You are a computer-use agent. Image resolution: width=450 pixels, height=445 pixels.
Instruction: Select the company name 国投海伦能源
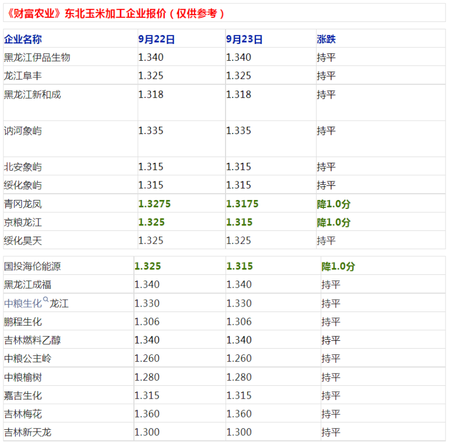pos(33,266)
